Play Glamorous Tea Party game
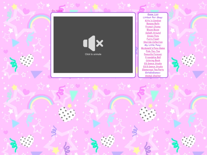The height and width of the screenshot is (155, 207). [153, 70]
